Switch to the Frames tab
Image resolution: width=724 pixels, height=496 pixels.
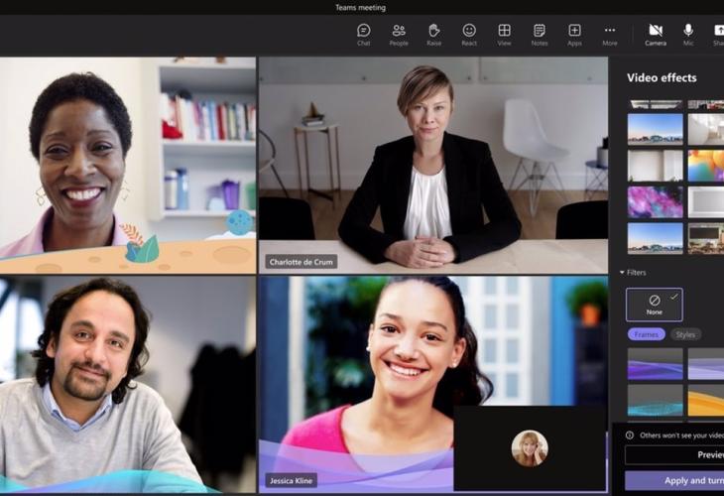point(646,334)
